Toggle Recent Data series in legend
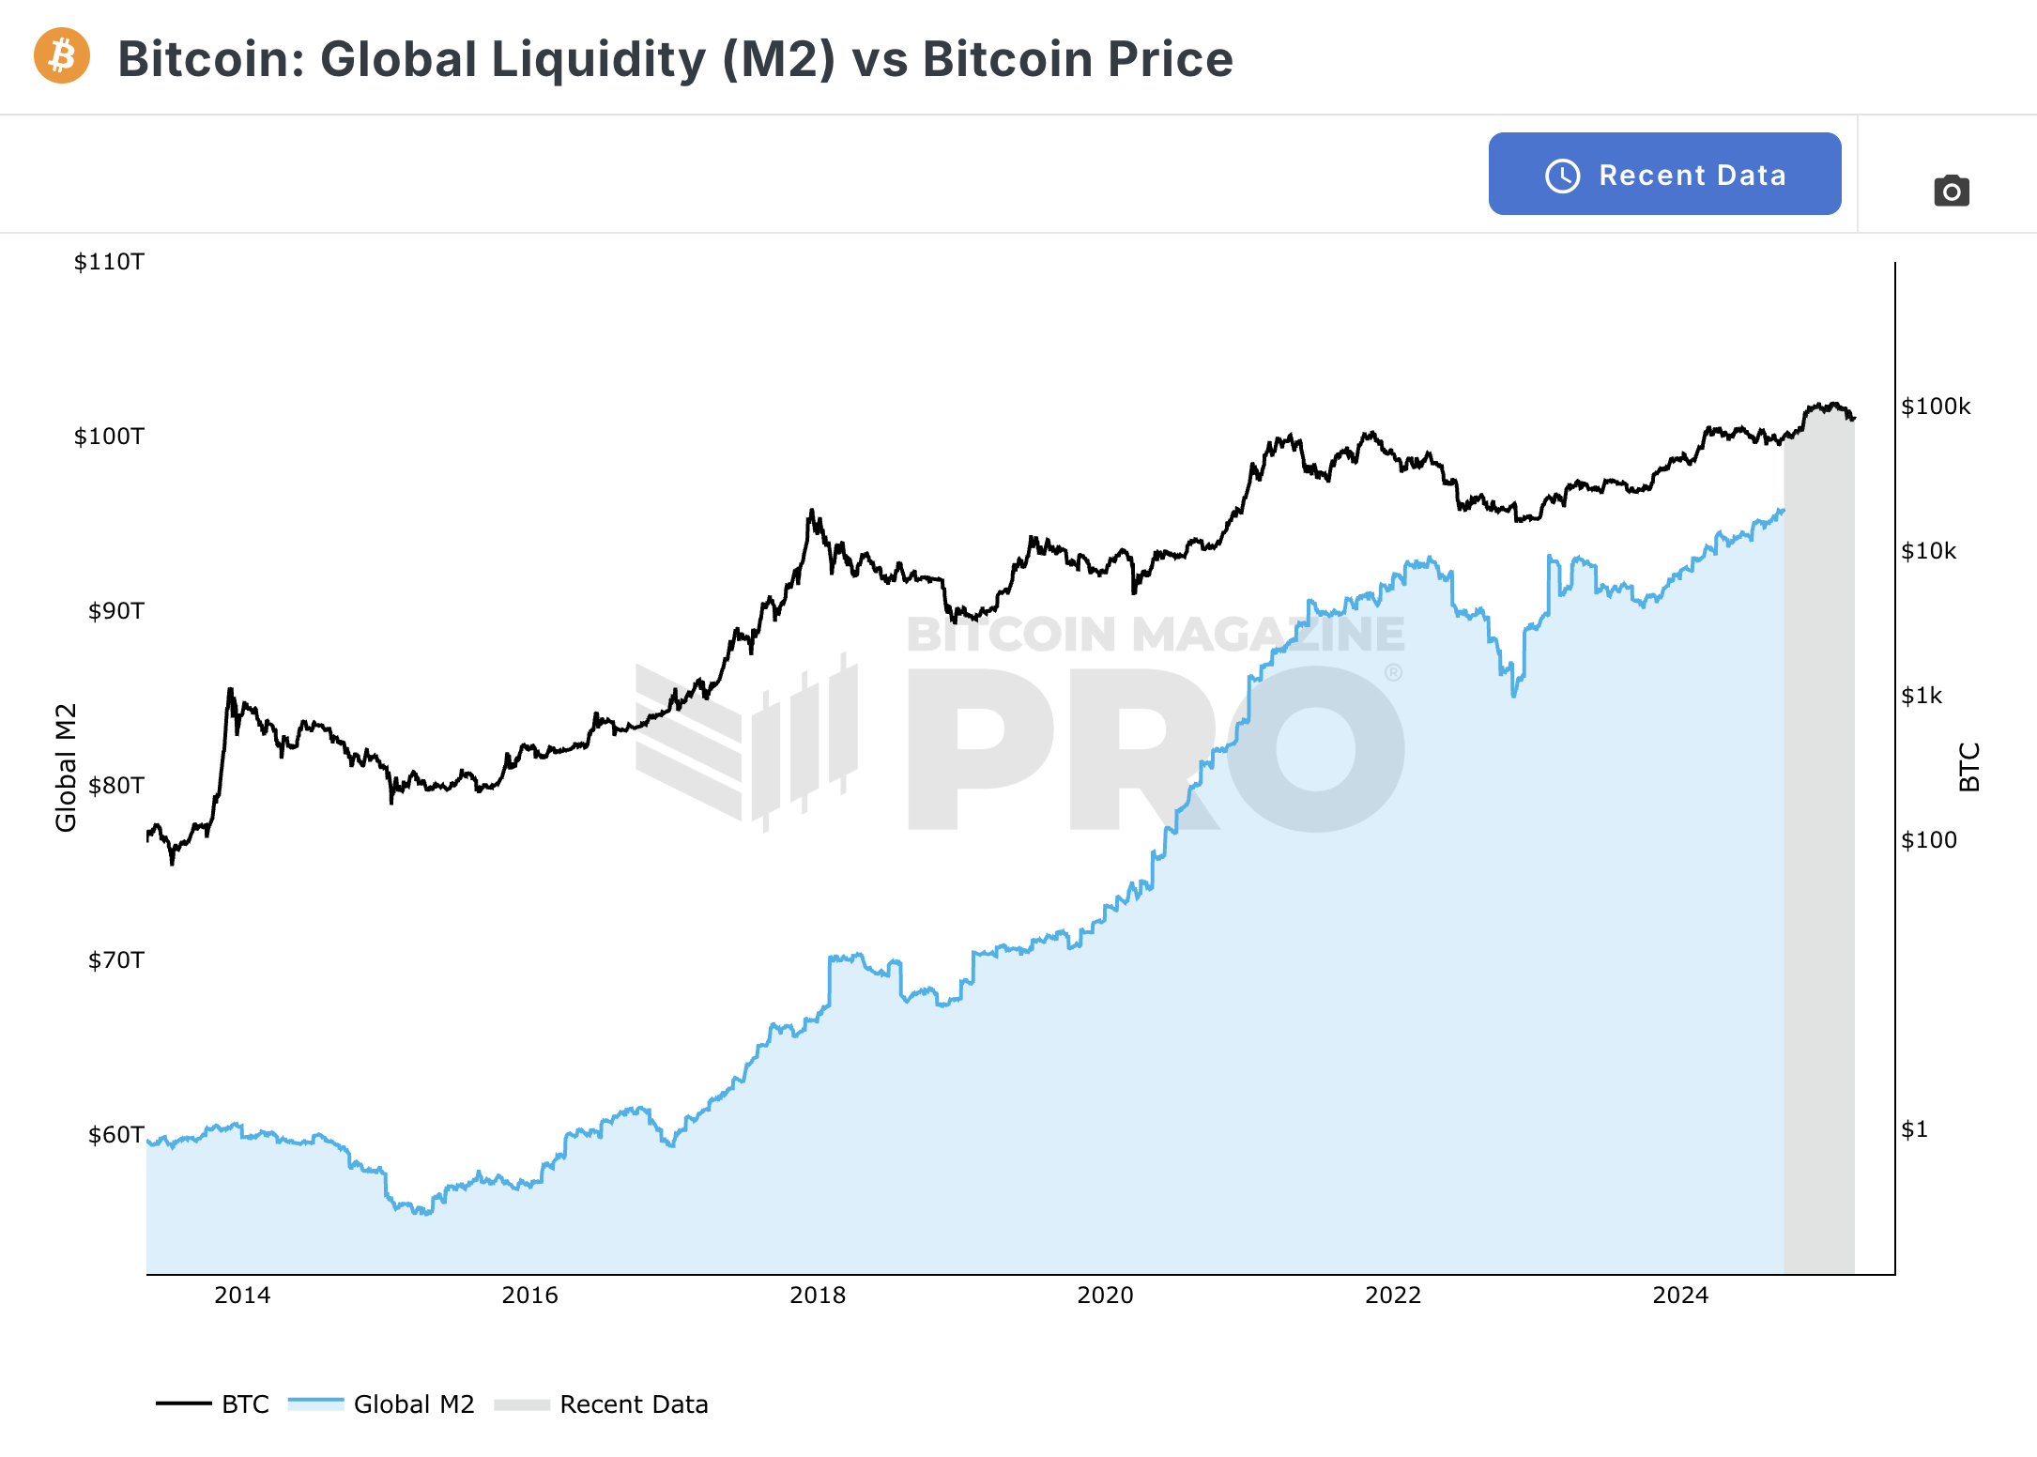2037x1457 pixels. click(x=601, y=1403)
